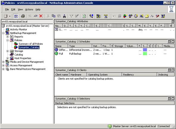Click the Change toolbar icon with curved arrow

tap(35, 16)
